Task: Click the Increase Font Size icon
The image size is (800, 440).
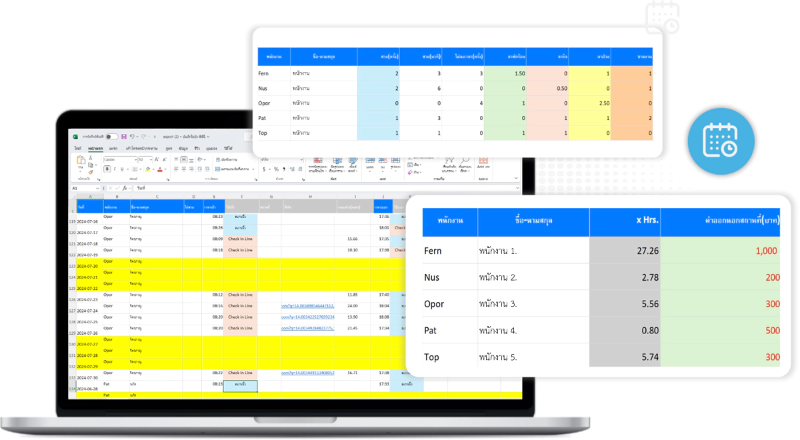Action: tap(158, 160)
